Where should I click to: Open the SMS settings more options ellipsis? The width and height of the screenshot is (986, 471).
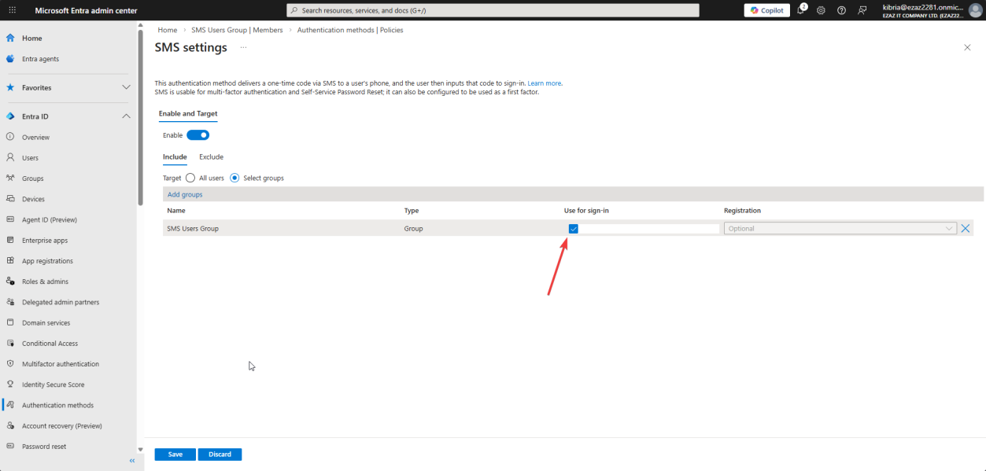pos(243,47)
